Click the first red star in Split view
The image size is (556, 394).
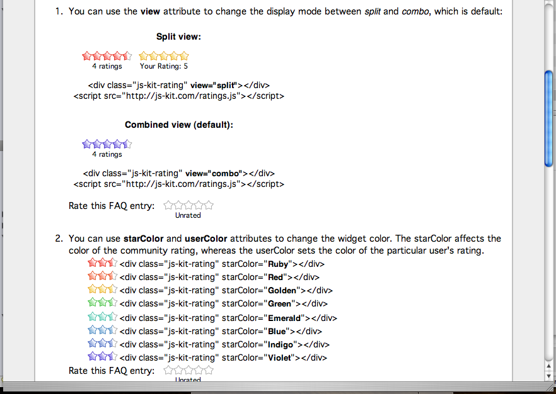click(87, 56)
